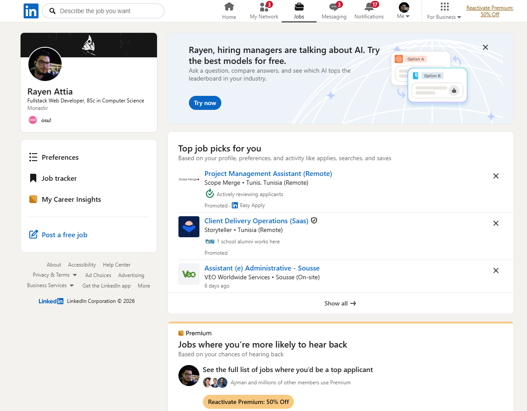
Task: Click Reactivate Premium link in header
Action: (x=490, y=11)
